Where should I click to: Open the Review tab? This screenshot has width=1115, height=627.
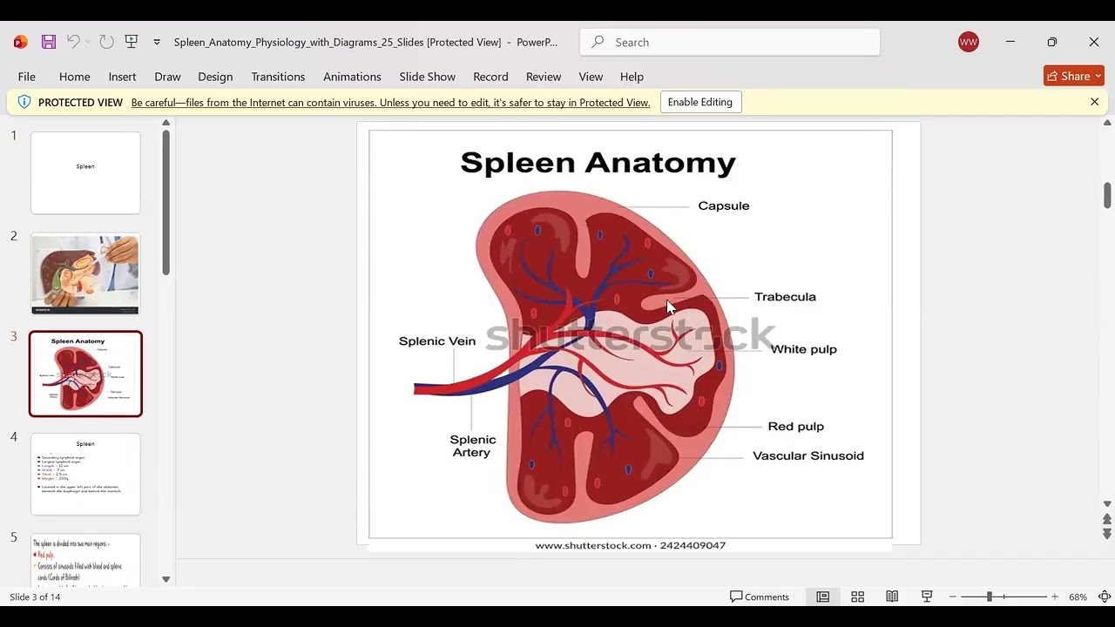click(544, 77)
